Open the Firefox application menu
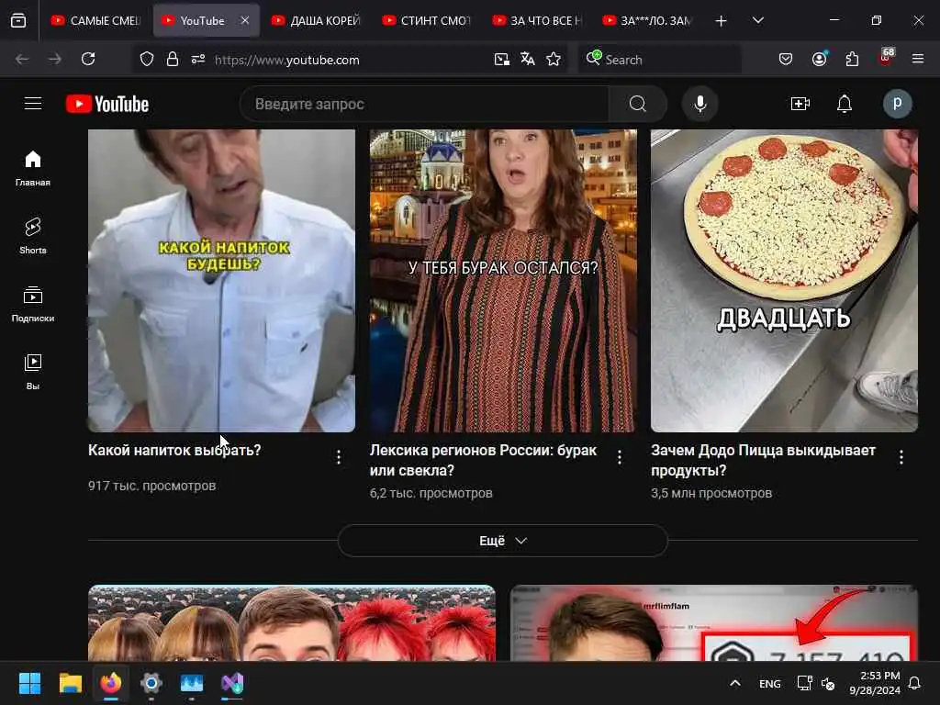This screenshot has height=705, width=940. click(x=918, y=59)
